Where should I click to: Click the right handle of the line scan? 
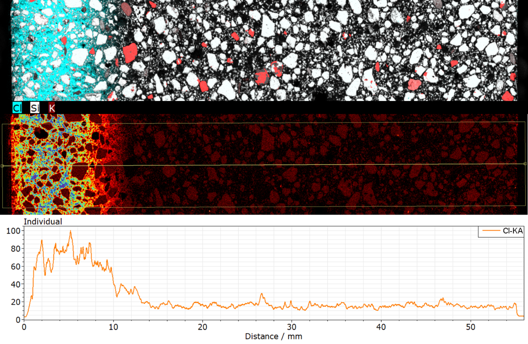(525, 164)
